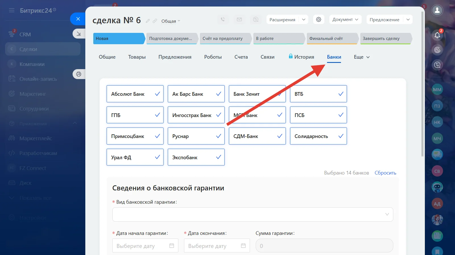
Task: Uncheck Урал ФД tile
Action: coord(135,157)
